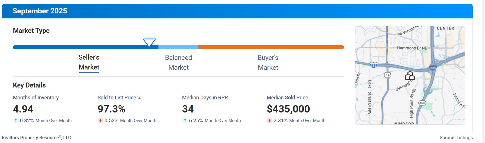Click the red down arrow under Median Sold Price
This screenshot has width=485, height=143.
(269, 120)
